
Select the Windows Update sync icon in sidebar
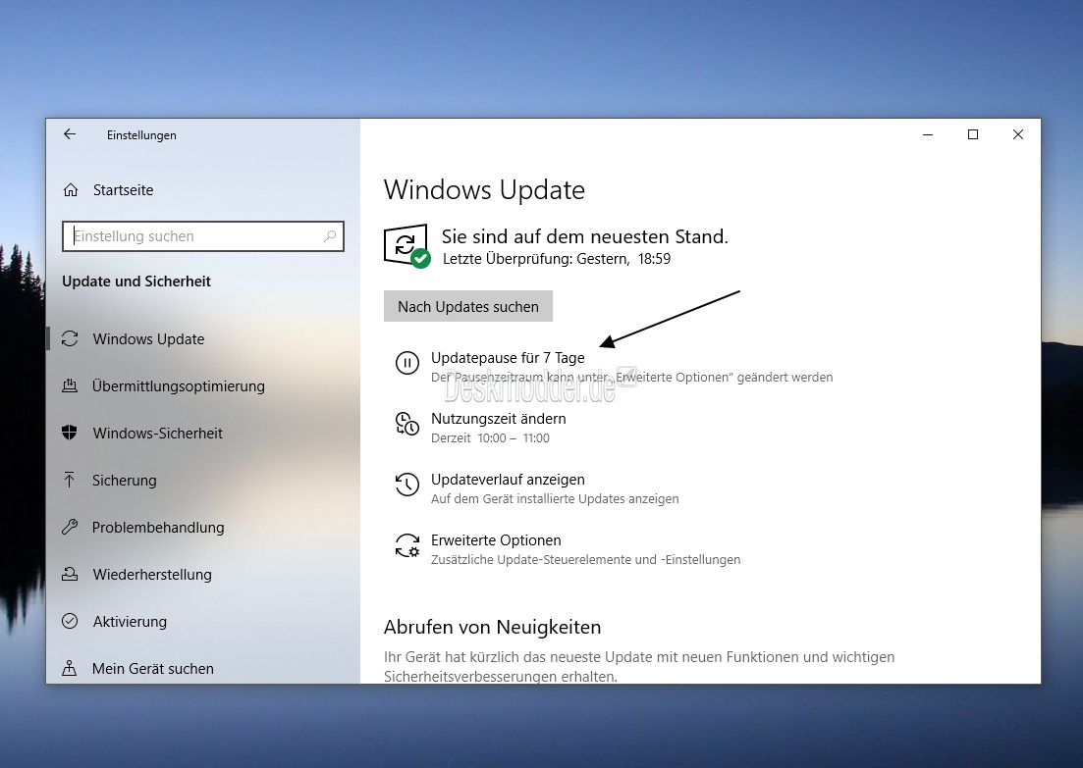coord(70,338)
